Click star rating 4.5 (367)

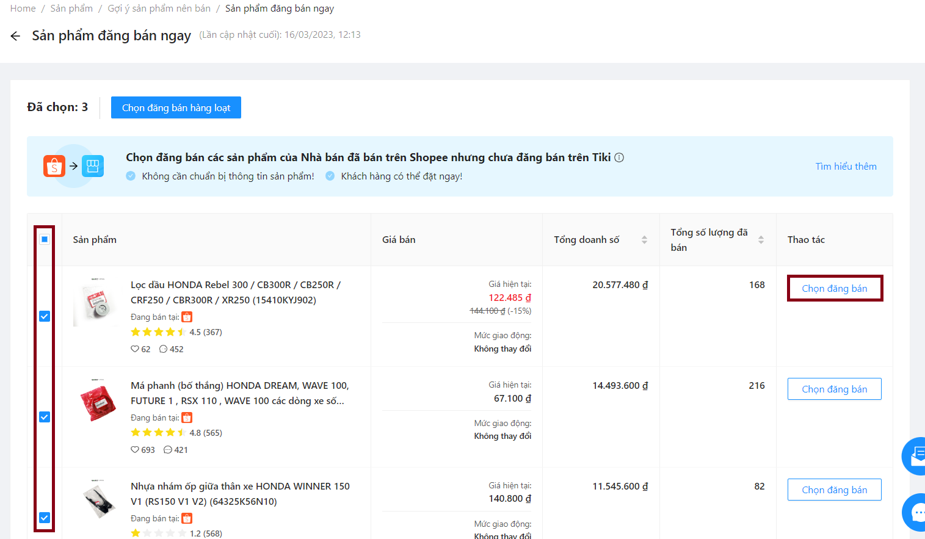tap(176, 332)
